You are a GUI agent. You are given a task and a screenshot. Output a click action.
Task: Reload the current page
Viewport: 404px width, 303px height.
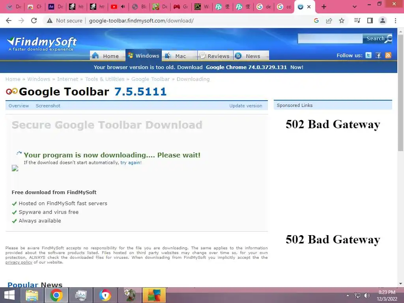(x=34, y=21)
